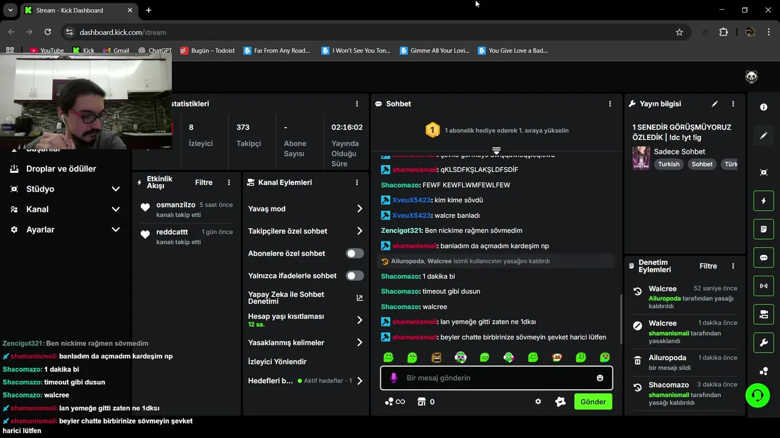The height and width of the screenshot is (438, 780).
Task: Open the shop icon showing 0
Action: point(426,401)
